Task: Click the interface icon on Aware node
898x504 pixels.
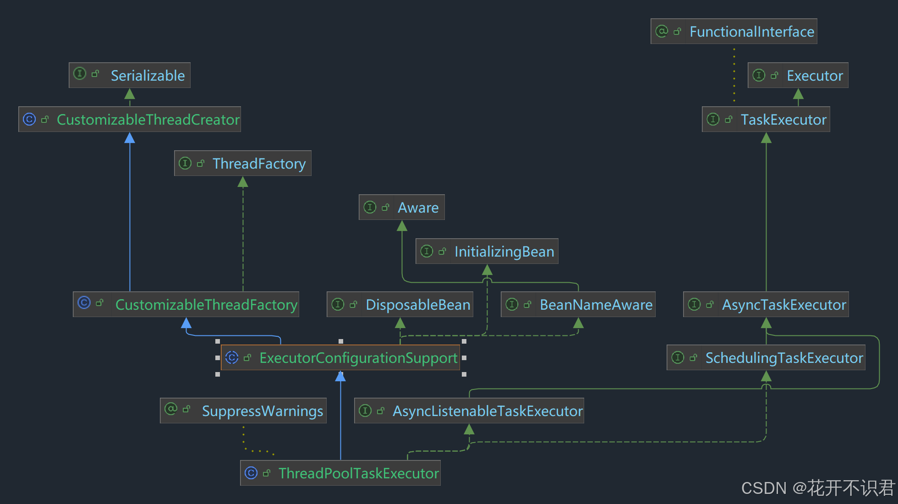Action: click(370, 207)
